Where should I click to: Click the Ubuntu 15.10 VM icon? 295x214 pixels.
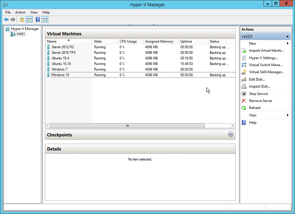48,64
